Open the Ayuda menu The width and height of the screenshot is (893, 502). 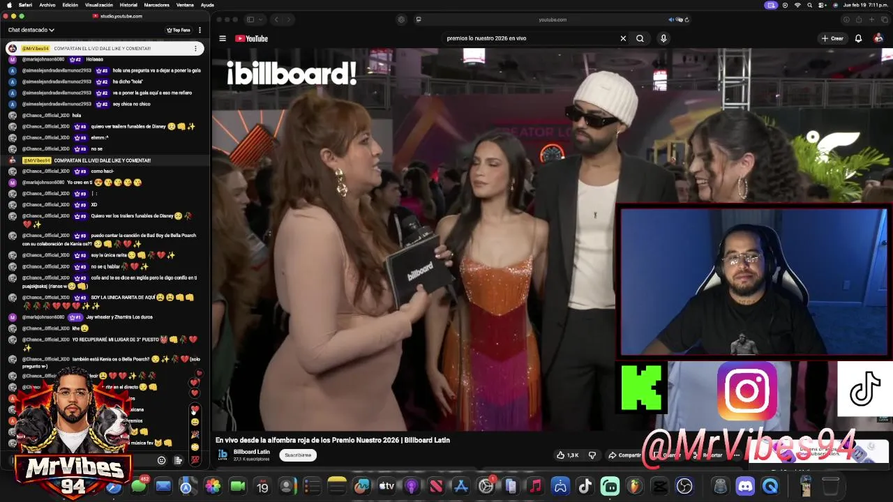click(x=207, y=5)
